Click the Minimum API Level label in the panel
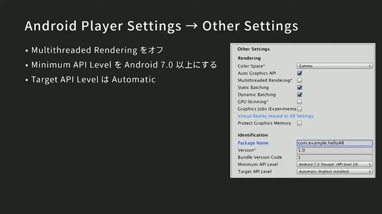The image size is (382, 214). [x=258, y=164]
